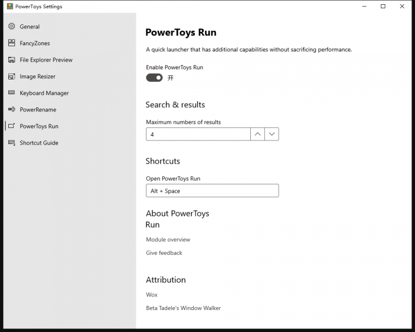The image size is (415, 332).
Task: Click the Open PowerToys Run shortcut field
Action: (x=212, y=191)
